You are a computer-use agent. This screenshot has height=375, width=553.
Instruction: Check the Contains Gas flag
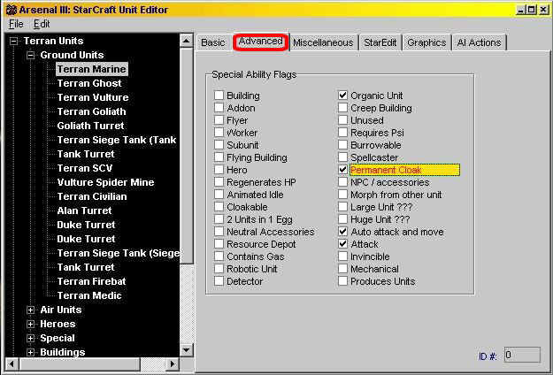(x=219, y=256)
